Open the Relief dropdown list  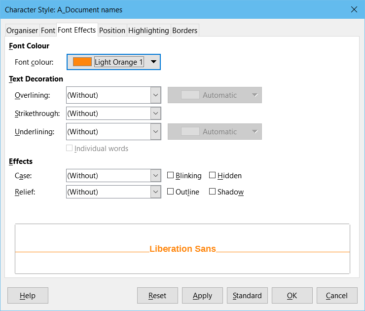pyautogui.click(x=155, y=192)
